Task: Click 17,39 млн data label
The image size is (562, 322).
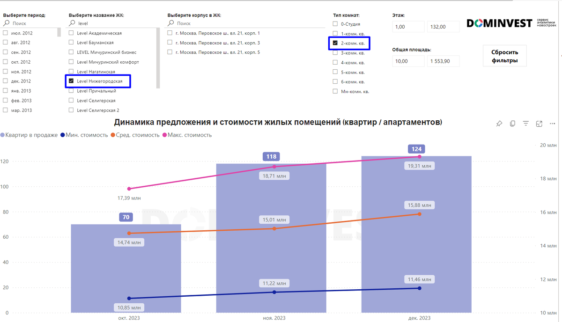Action: click(129, 198)
